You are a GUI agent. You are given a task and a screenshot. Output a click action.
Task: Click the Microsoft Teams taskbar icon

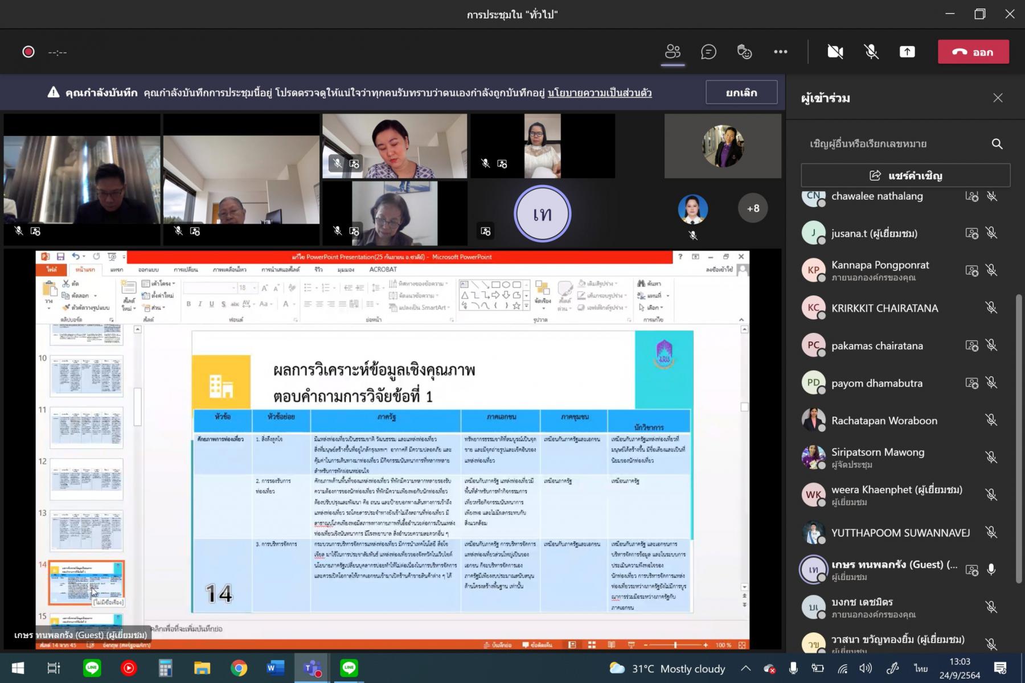pos(312,668)
